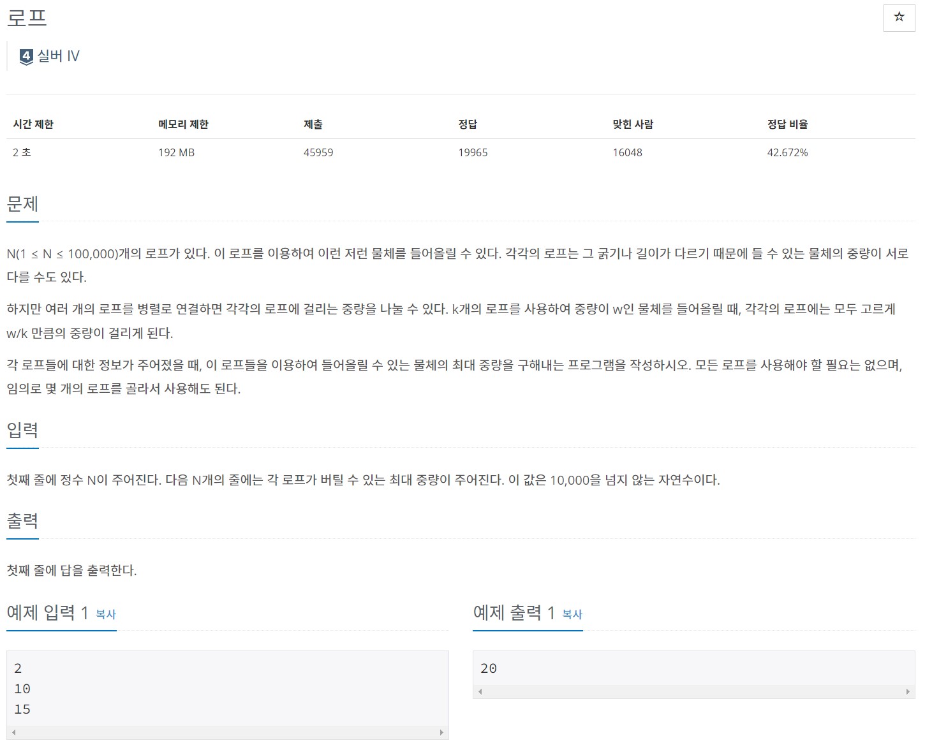Click the 맞힌 사람 column header
925x750 pixels.
633,124
